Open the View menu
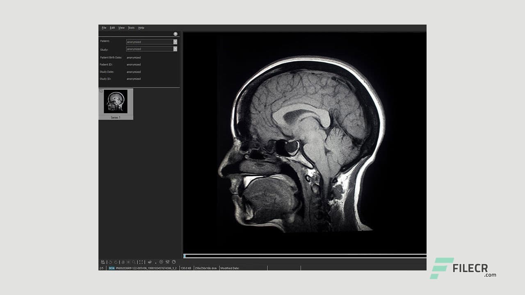Screen dimensions: 525x295 [x=121, y=27]
